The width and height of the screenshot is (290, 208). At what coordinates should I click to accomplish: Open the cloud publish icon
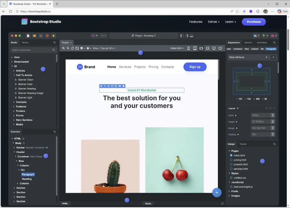pyautogui.click(x=273, y=35)
